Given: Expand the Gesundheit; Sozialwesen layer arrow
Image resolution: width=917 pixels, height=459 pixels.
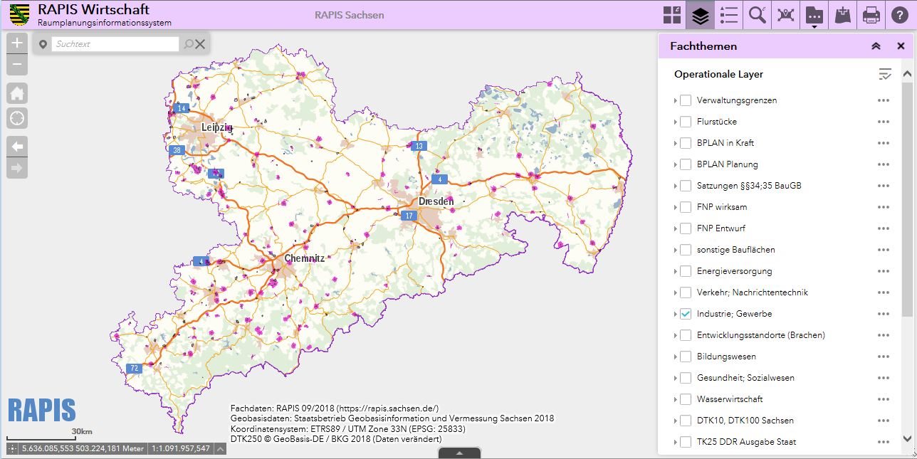Looking at the screenshot, I should click(x=675, y=378).
